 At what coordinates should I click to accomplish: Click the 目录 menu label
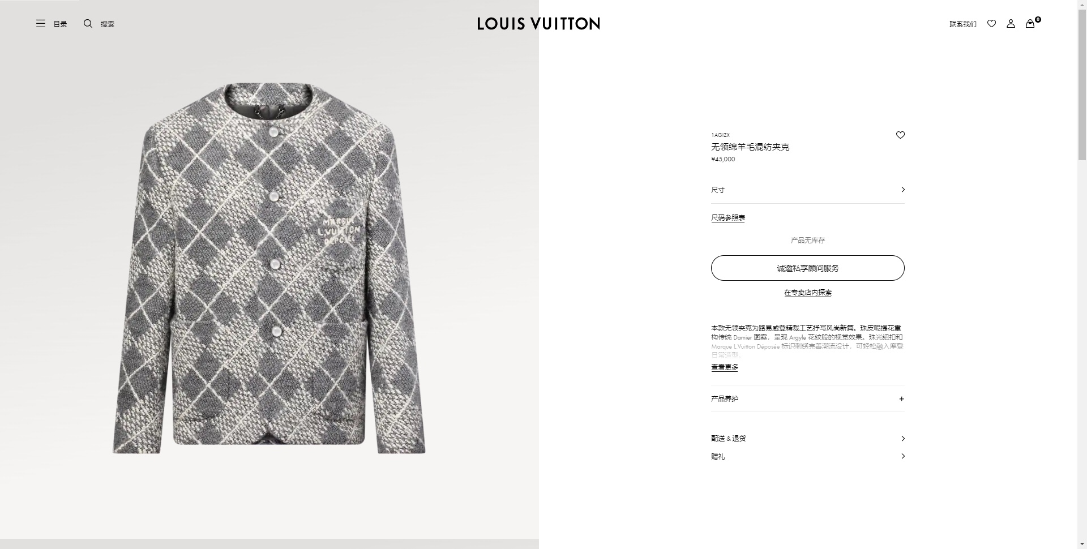(x=60, y=24)
